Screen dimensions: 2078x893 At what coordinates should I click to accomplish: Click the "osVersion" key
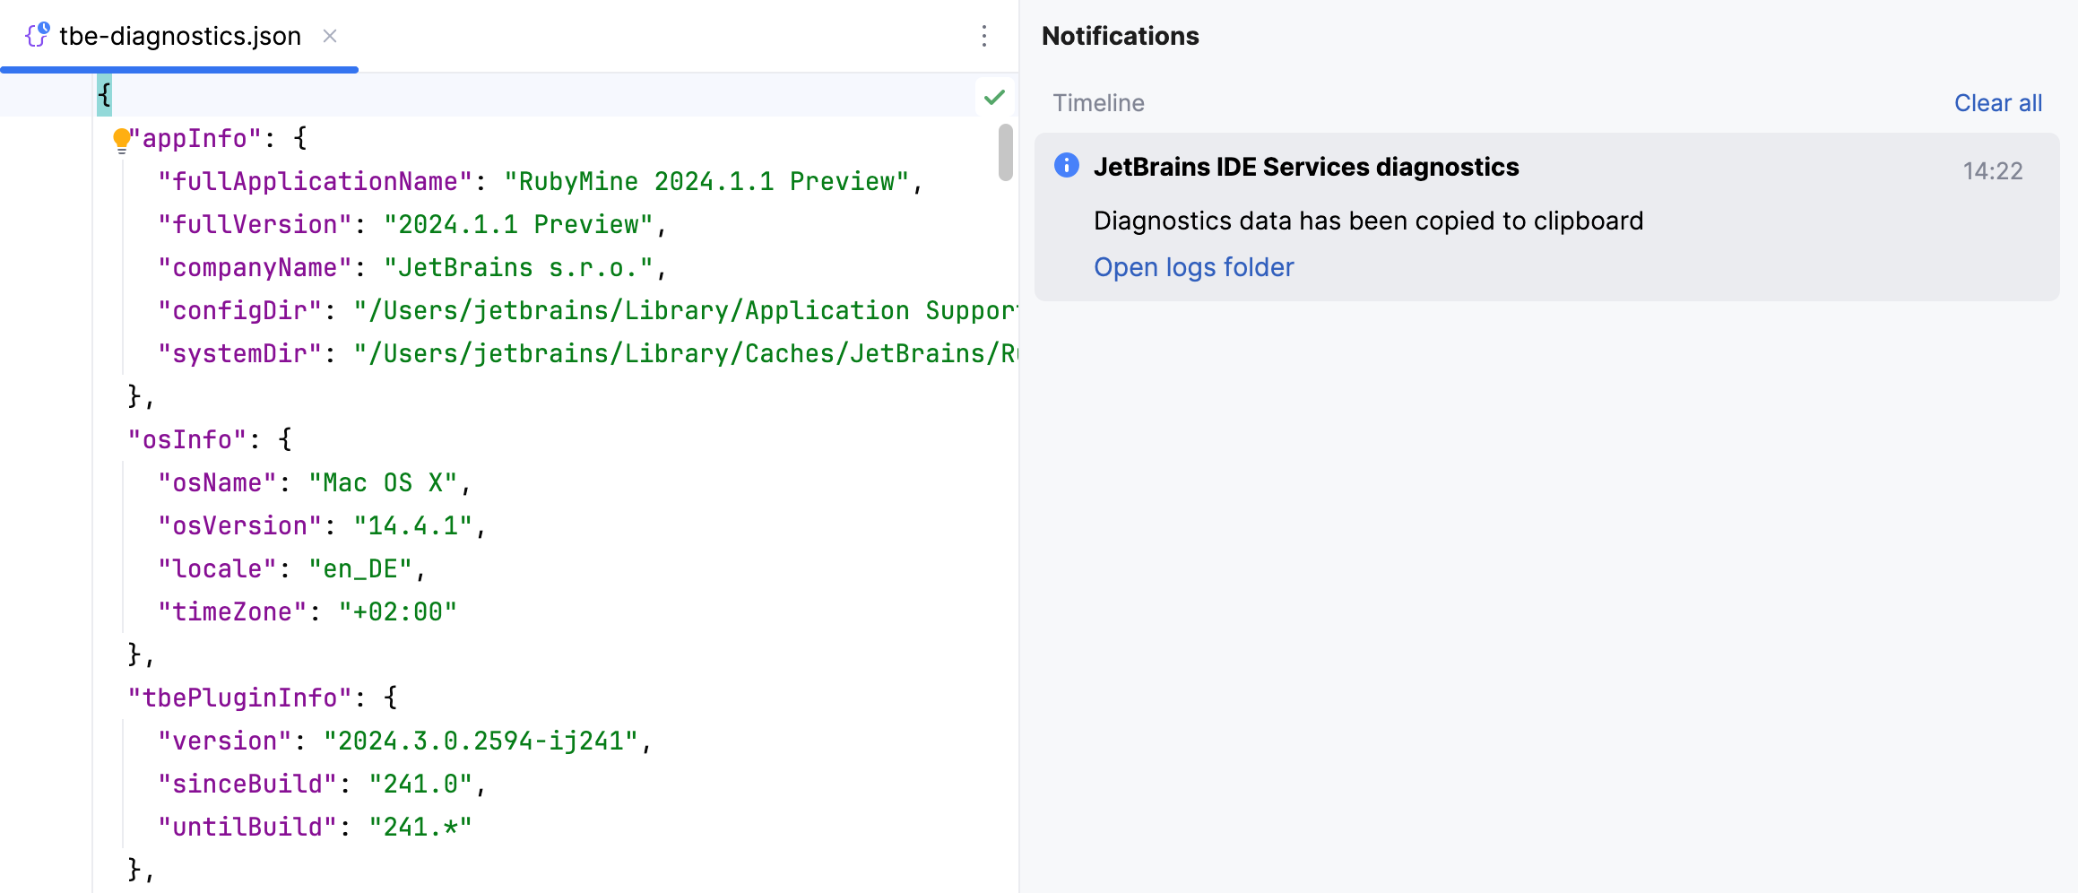(239, 525)
